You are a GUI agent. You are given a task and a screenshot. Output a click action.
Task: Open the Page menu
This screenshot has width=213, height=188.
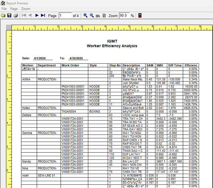click(14, 9)
